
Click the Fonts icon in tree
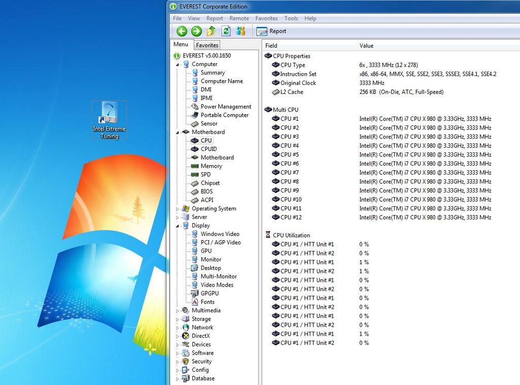(x=194, y=302)
